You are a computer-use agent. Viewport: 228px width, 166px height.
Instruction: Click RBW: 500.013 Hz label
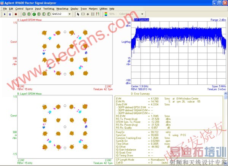coord(141,89)
